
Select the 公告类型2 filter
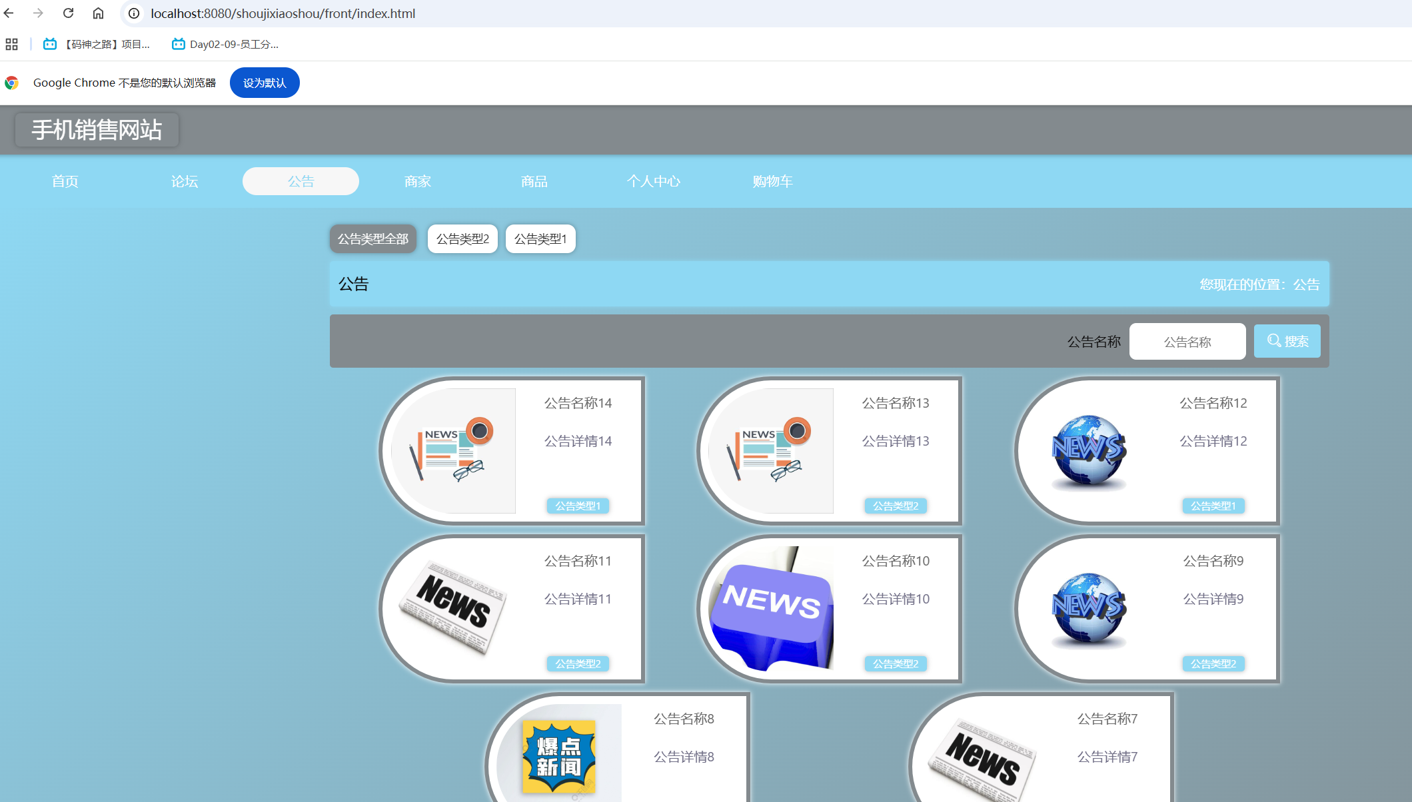pyautogui.click(x=462, y=238)
